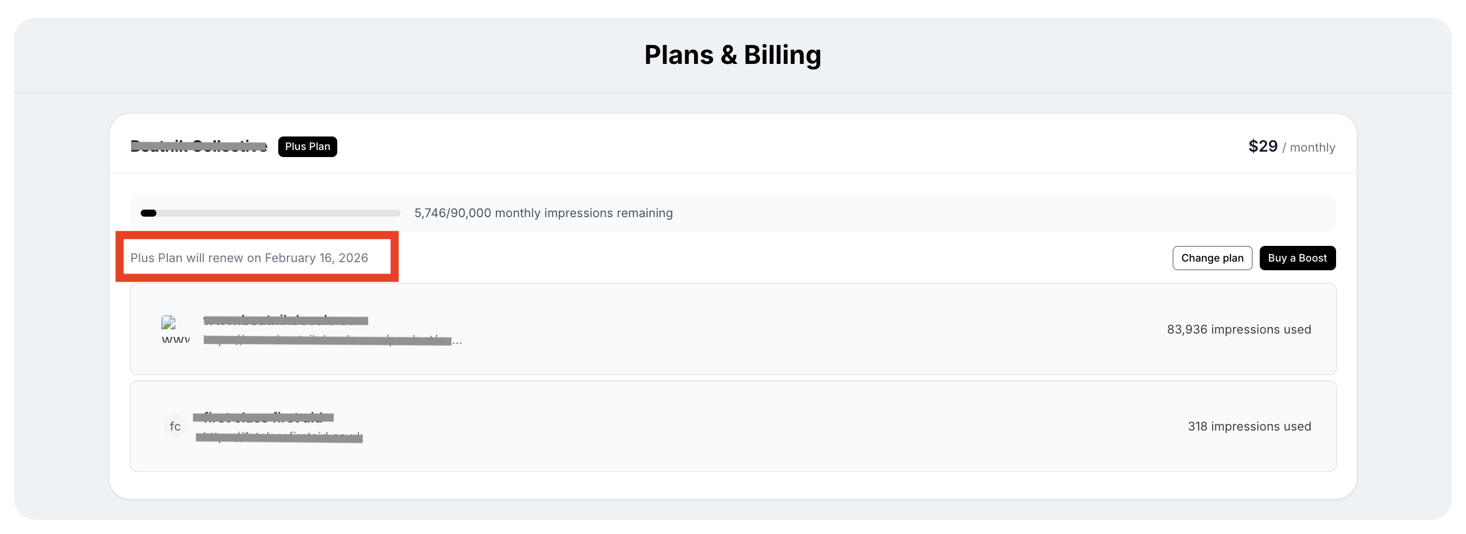Click the fc site avatar icon
This screenshot has height=534, width=1466.
[175, 426]
